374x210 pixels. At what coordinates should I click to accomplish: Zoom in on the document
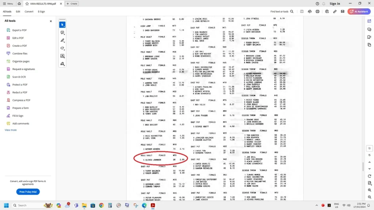tap(370, 190)
